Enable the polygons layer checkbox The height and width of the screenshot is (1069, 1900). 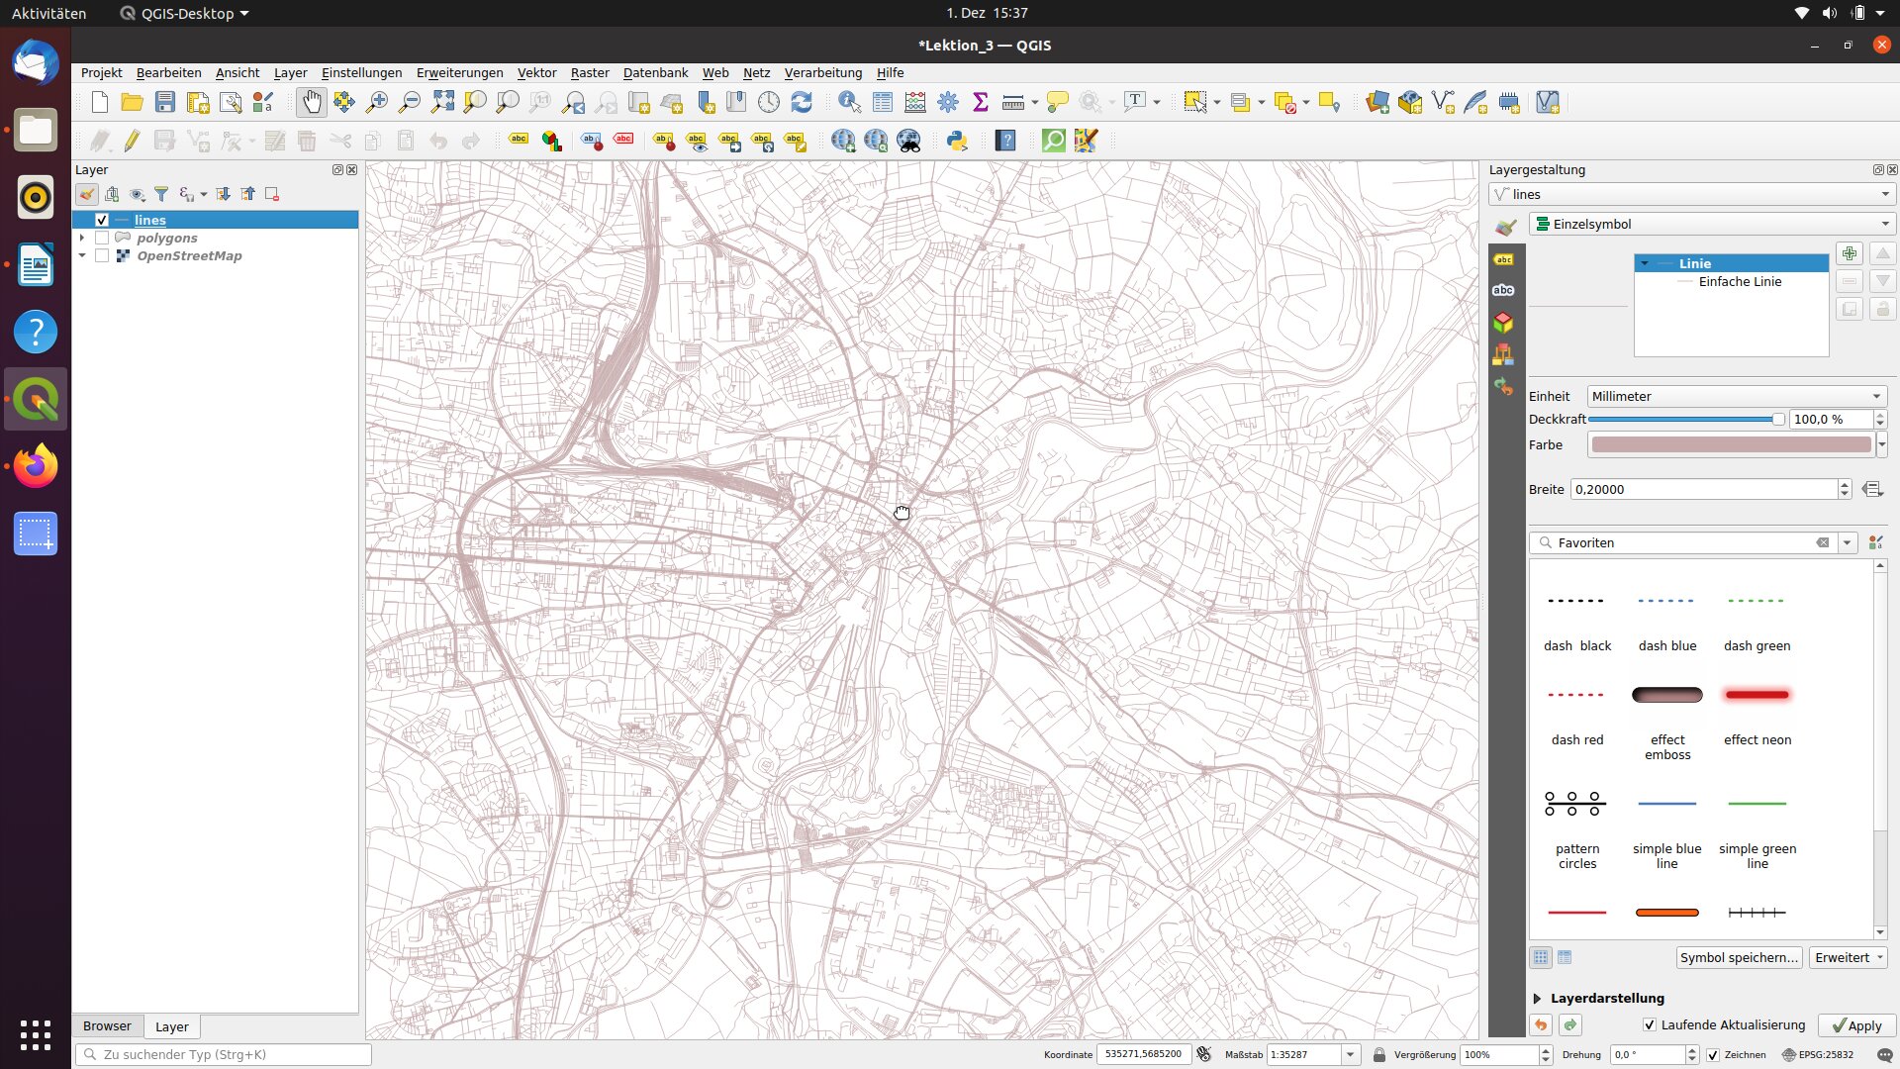(102, 238)
